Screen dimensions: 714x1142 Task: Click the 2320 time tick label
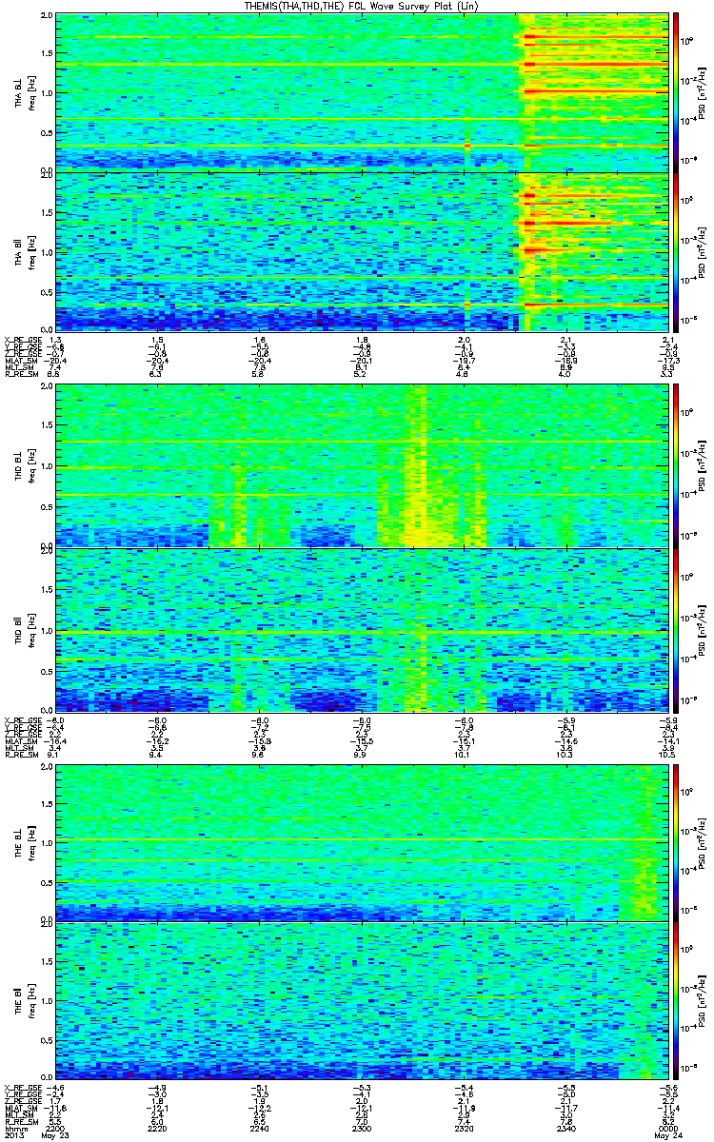[x=463, y=1127]
